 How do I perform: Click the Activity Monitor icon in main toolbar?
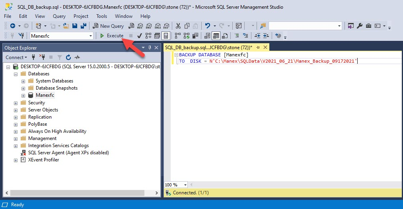tap(239, 26)
